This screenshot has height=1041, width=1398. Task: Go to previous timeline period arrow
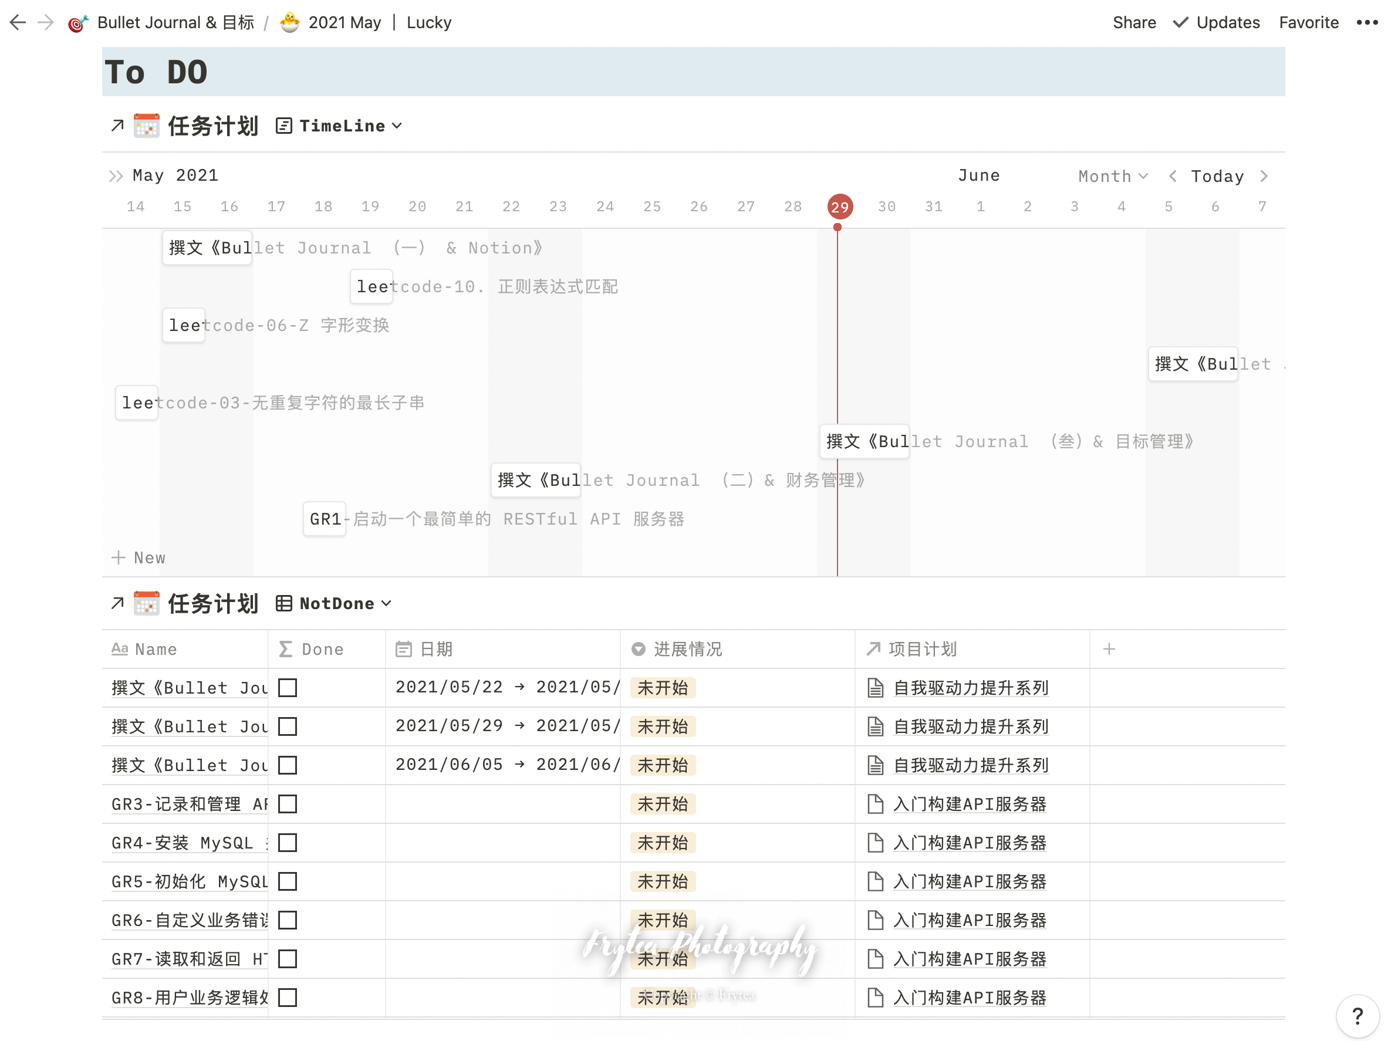click(1171, 177)
